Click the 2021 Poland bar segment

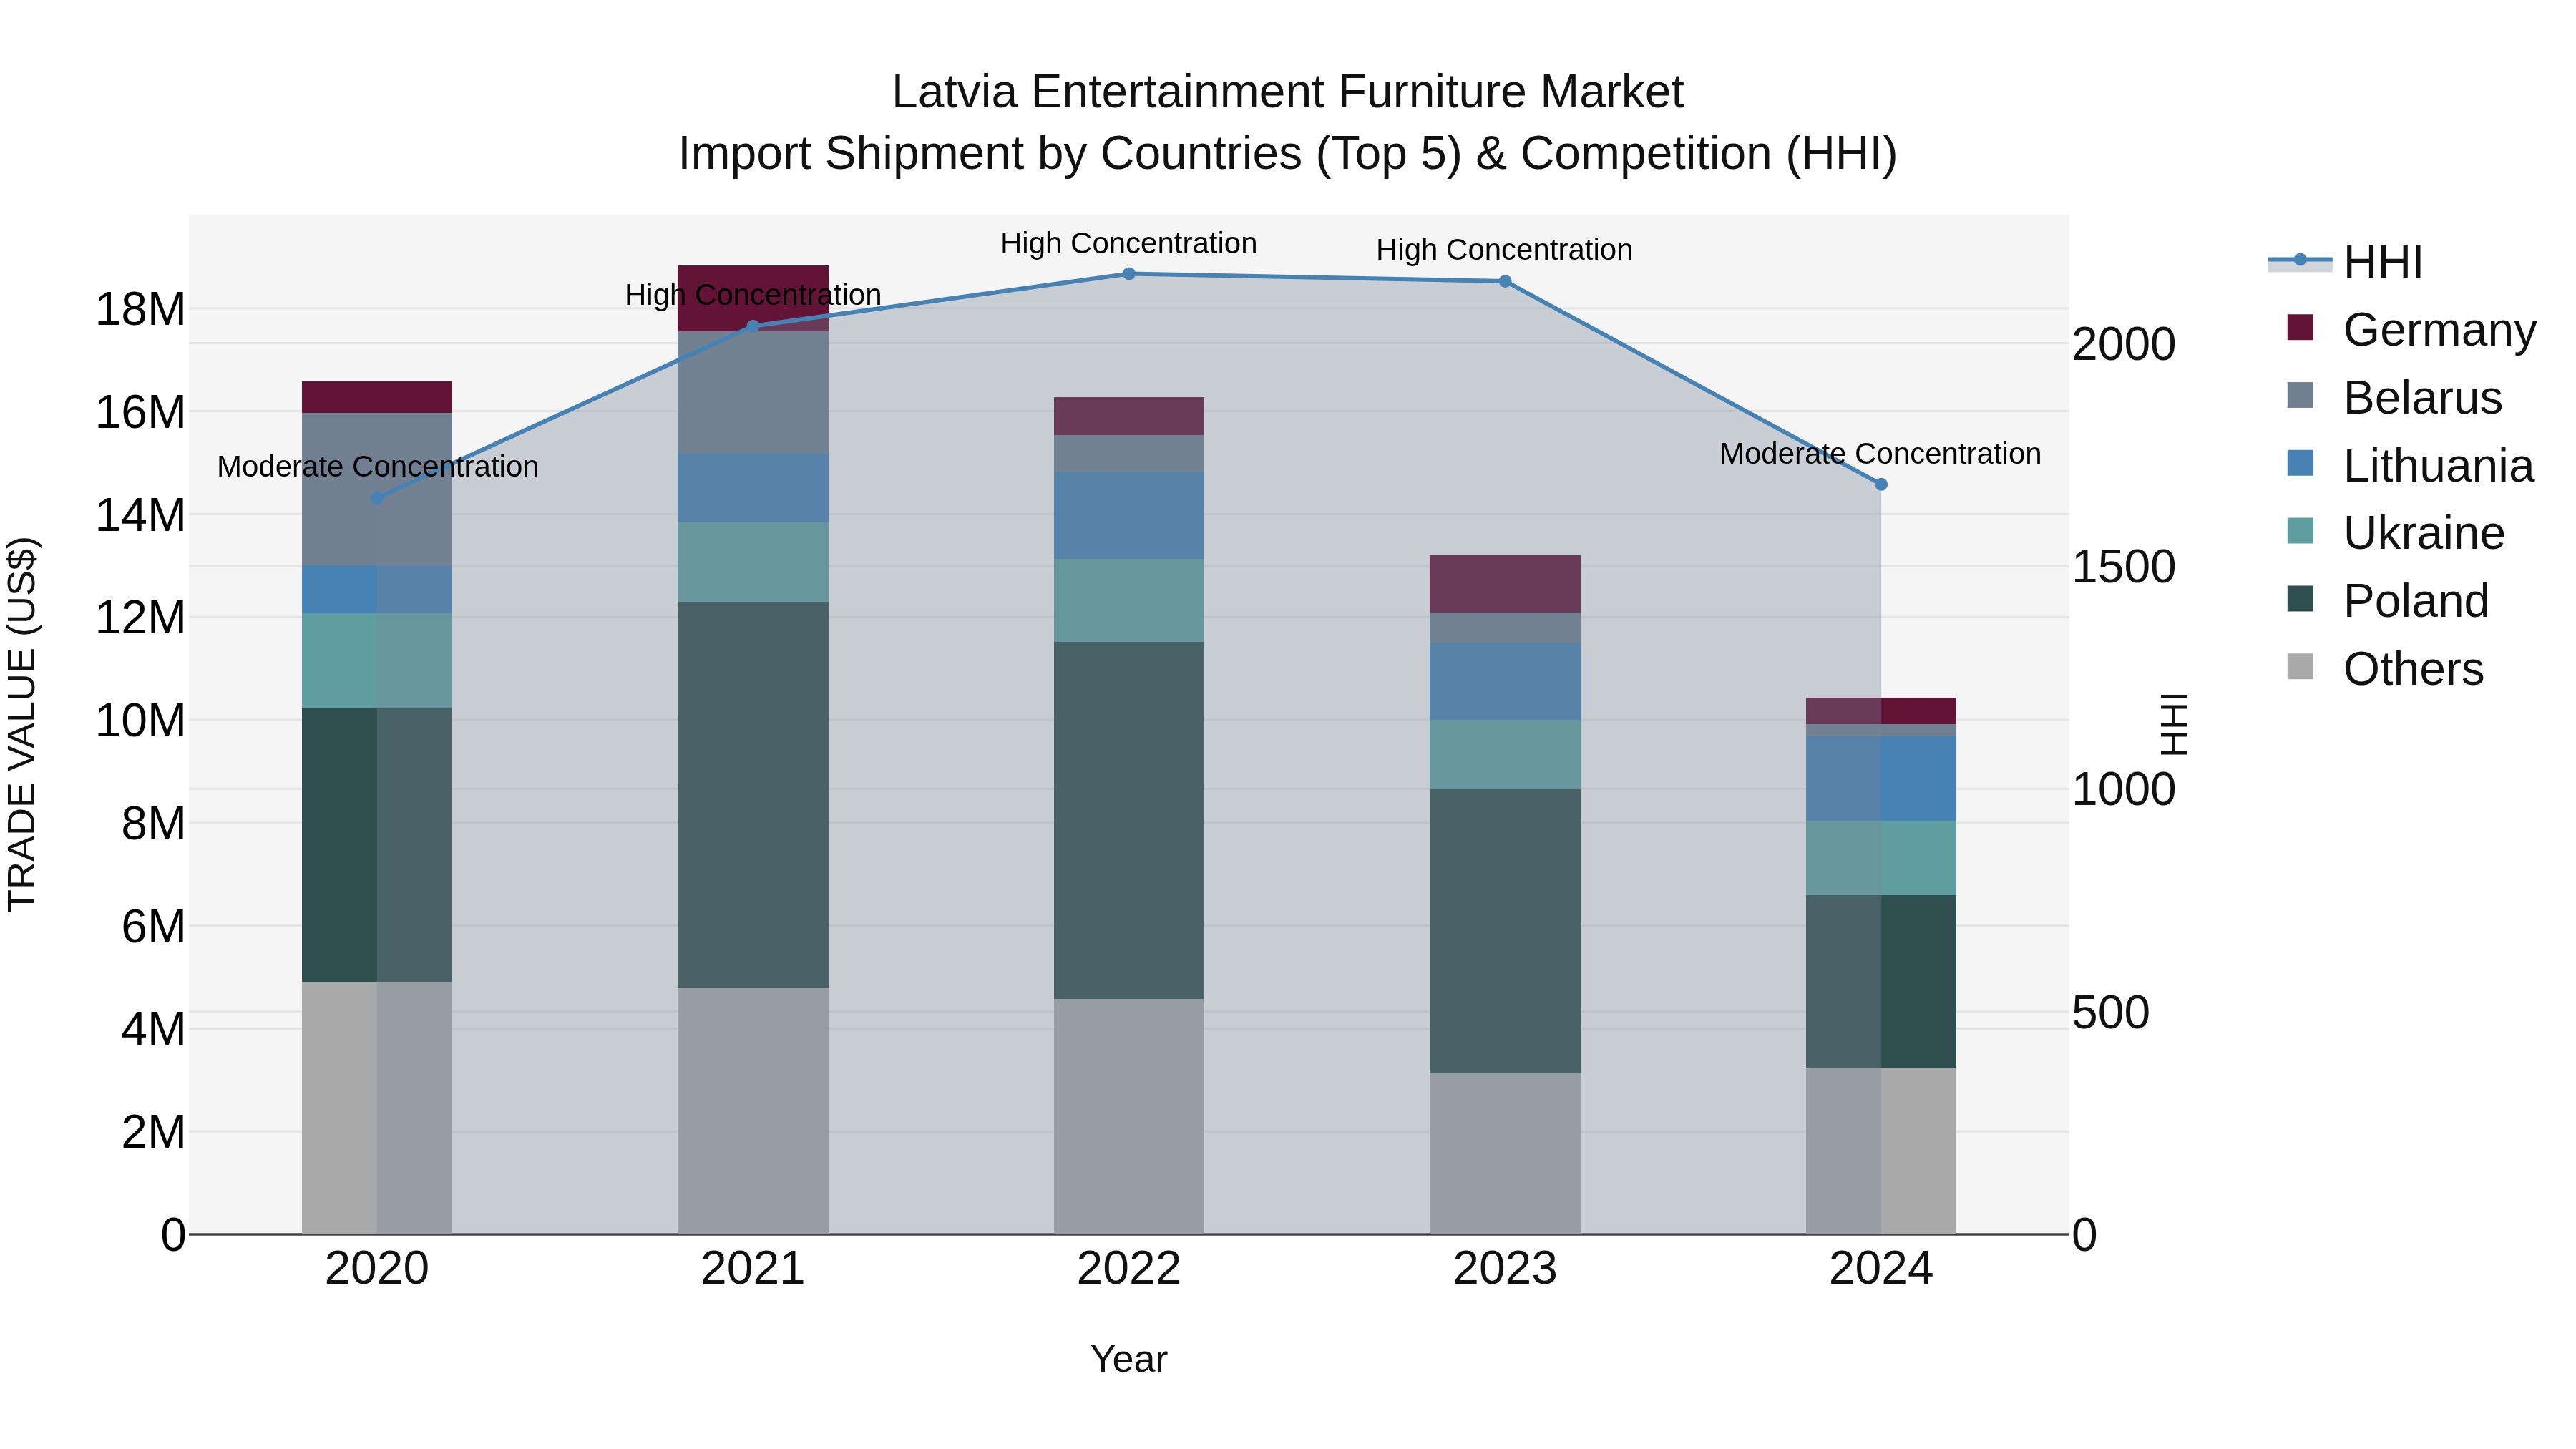click(753, 795)
